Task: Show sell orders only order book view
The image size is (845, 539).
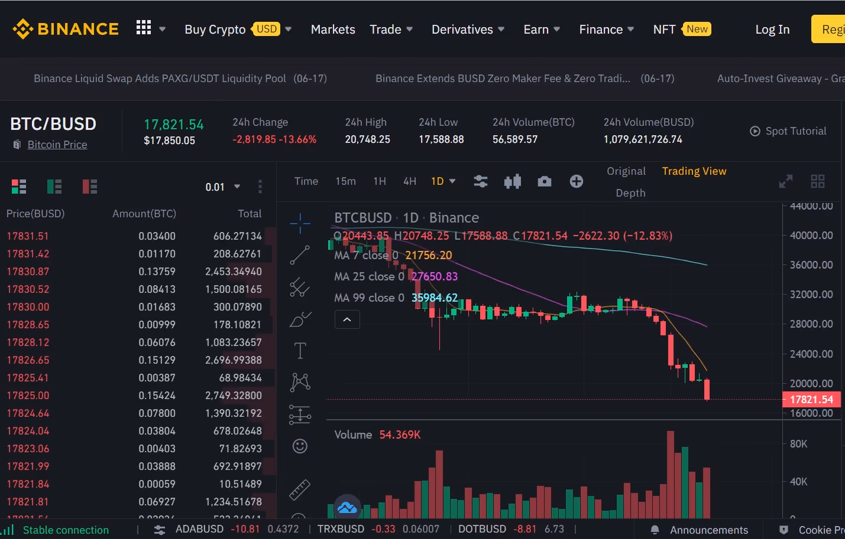Action: click(x=90, y=187)
